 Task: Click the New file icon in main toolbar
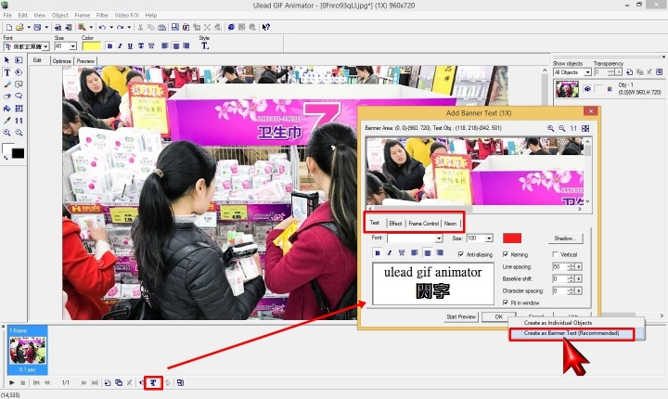pyautogui.click(x=9, y=27)
